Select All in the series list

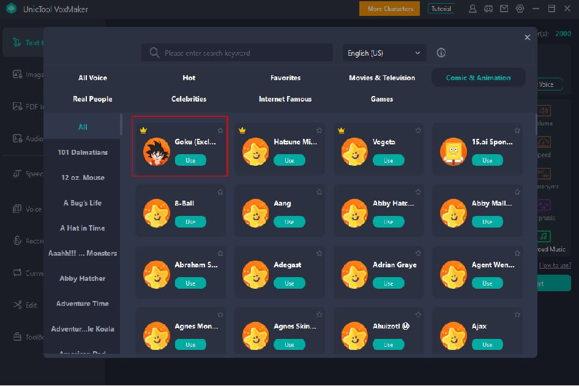tap(83, 127)
